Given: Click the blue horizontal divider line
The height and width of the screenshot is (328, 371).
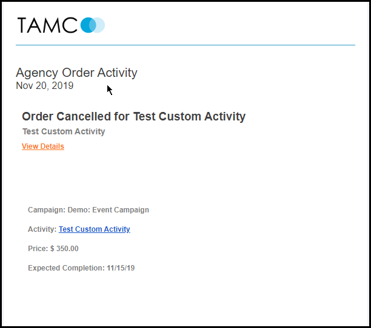Looking at the screenshot, I should pyautogui.click(x=185, y=45).
